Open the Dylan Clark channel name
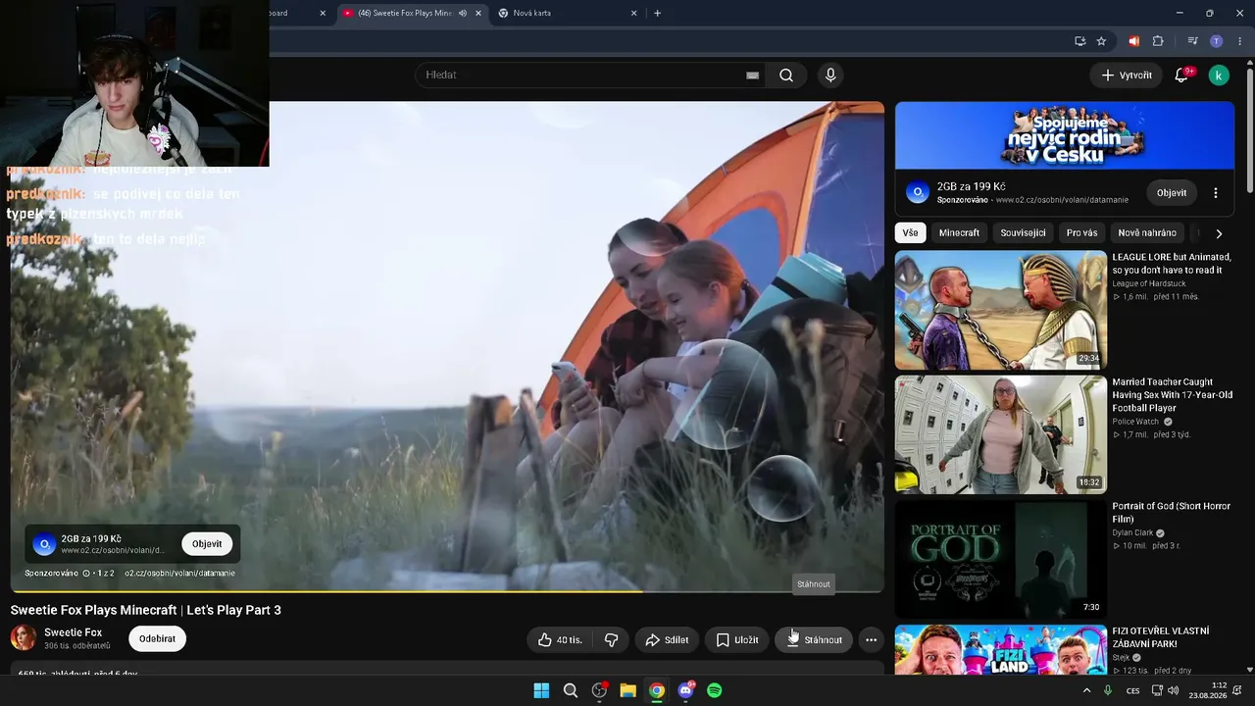 1132,533
